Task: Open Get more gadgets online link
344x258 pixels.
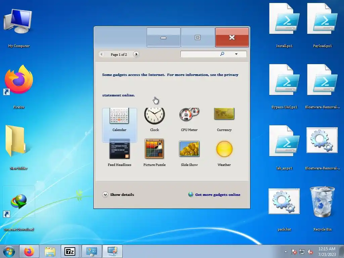Action: click(x=214, y=195)
